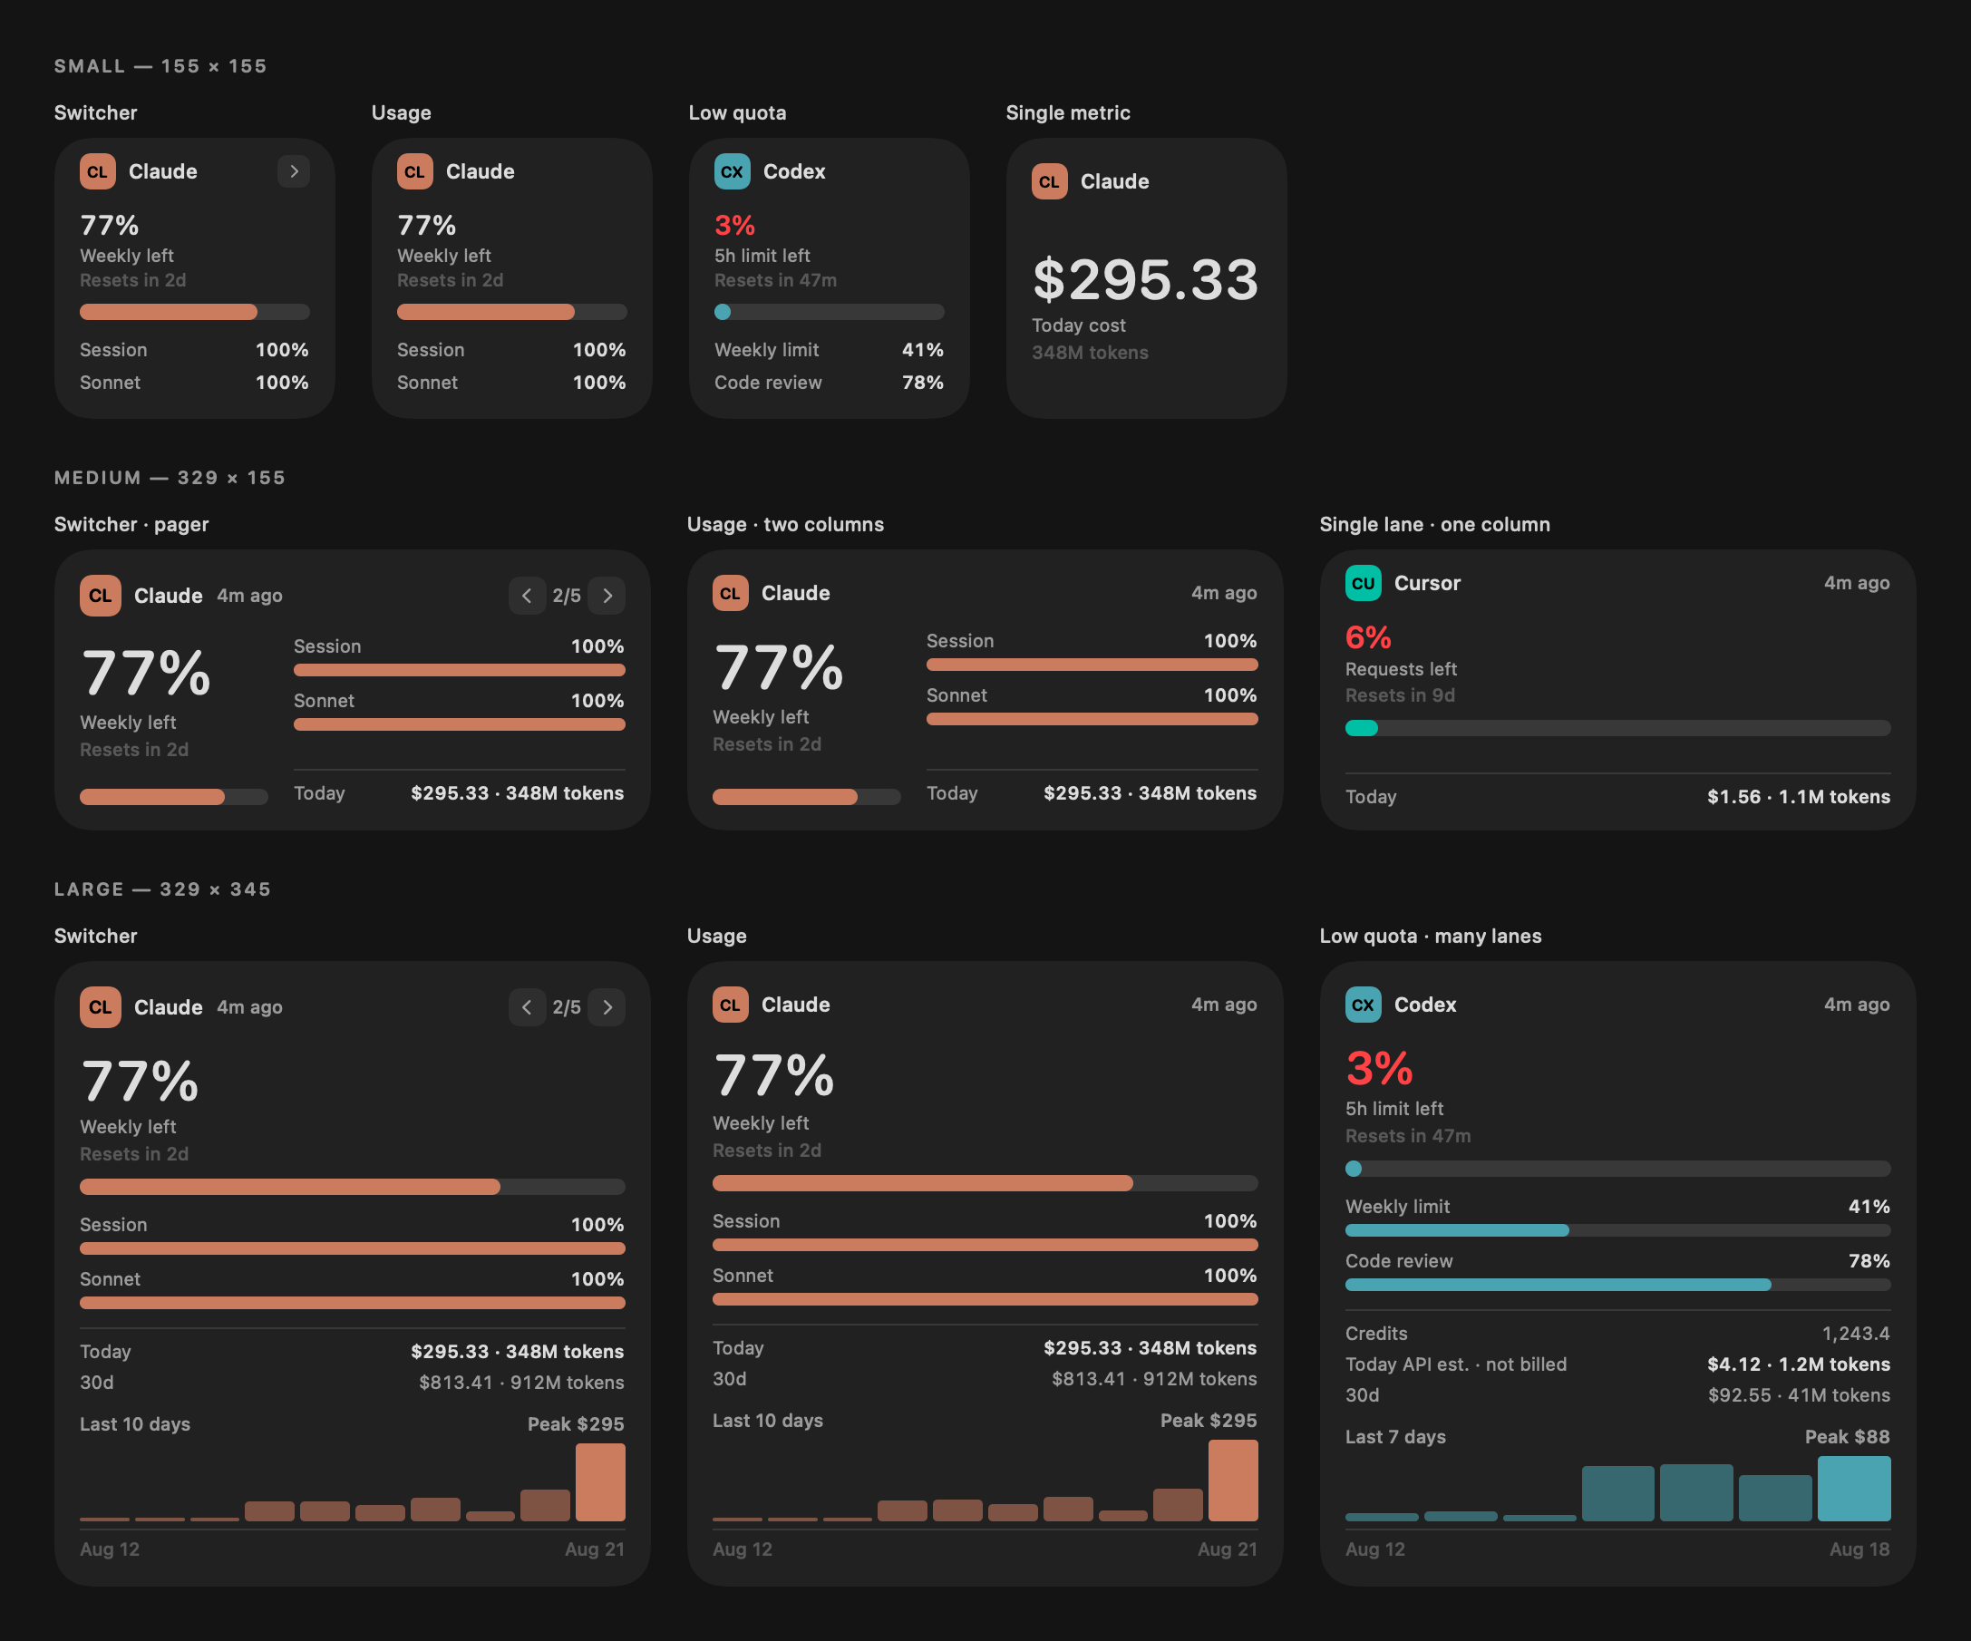Click the '2/5' page indicator in the medium pager widget
This screenshot has width=1971, height=1641.
point(567,595)
